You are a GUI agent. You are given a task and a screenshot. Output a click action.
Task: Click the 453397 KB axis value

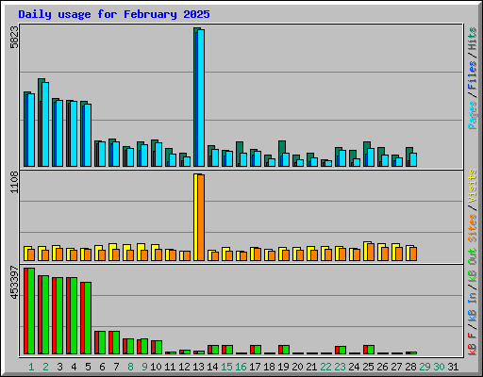click(14, 282)
